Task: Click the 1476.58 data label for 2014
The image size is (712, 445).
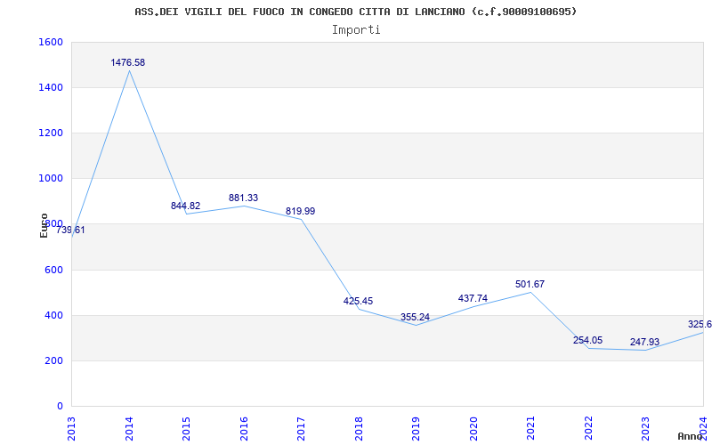Action: click(x=127, y=62)
